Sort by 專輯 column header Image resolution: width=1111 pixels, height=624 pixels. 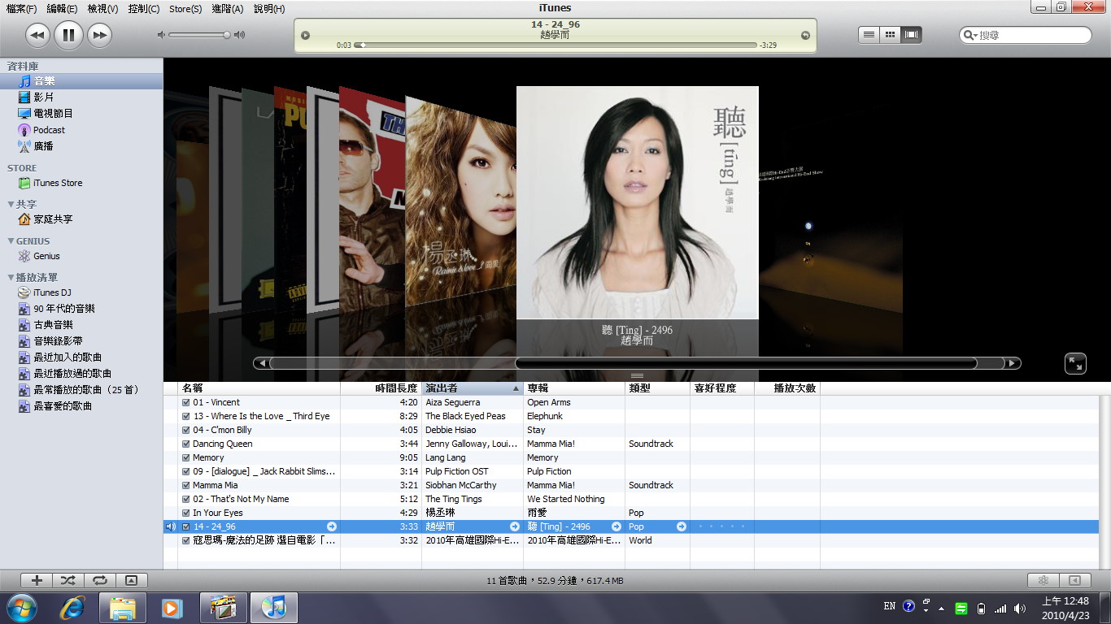pyautogui.click(x=574, y=388)
